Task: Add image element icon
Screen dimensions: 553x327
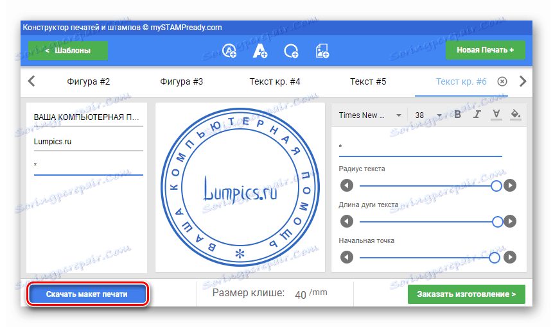Action: click(x=322, y=51)
